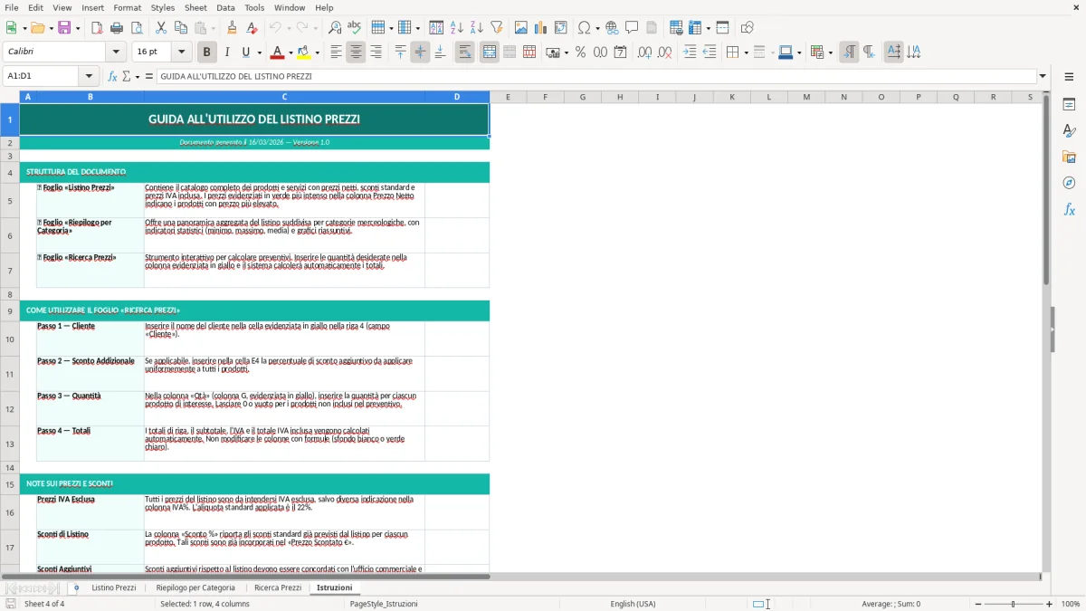Open the sidebar Functions fx icon
The height and width of the screenshot is (611, 1086).
[1069, 209]
